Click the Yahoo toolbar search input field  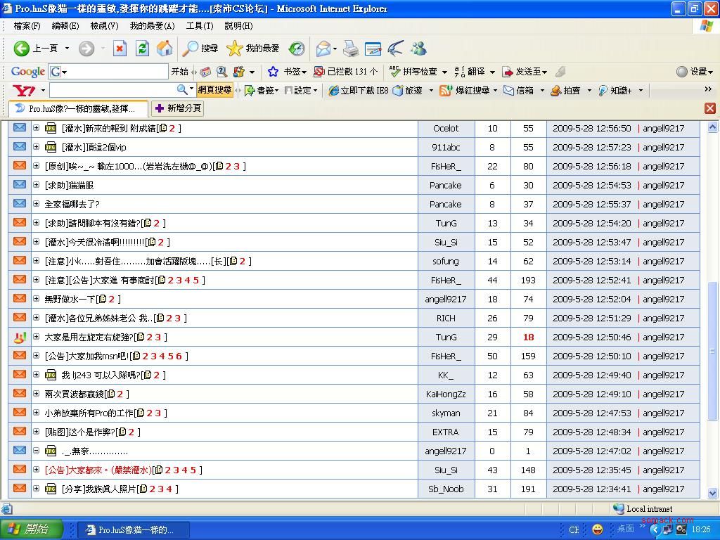112,90
